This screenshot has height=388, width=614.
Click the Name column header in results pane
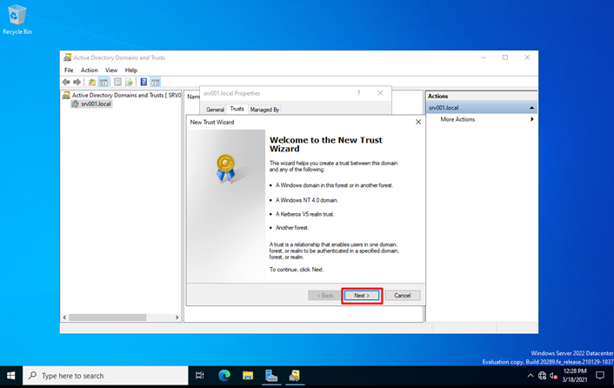pyautogui.click(x=193, y=97)
